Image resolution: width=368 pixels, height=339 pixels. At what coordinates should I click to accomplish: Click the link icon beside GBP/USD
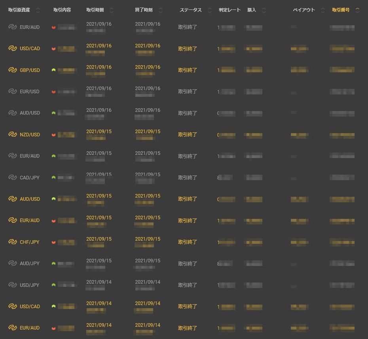tap(13, 70)
